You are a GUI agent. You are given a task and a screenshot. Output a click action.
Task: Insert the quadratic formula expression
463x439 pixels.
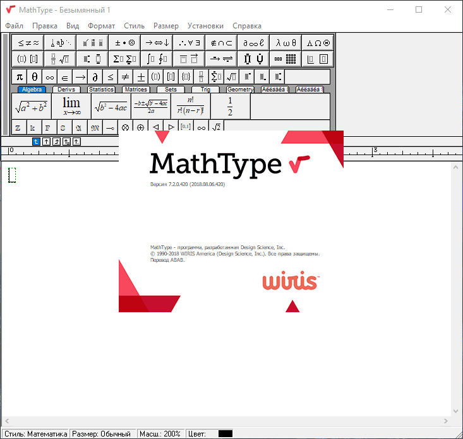coord(150,106)
